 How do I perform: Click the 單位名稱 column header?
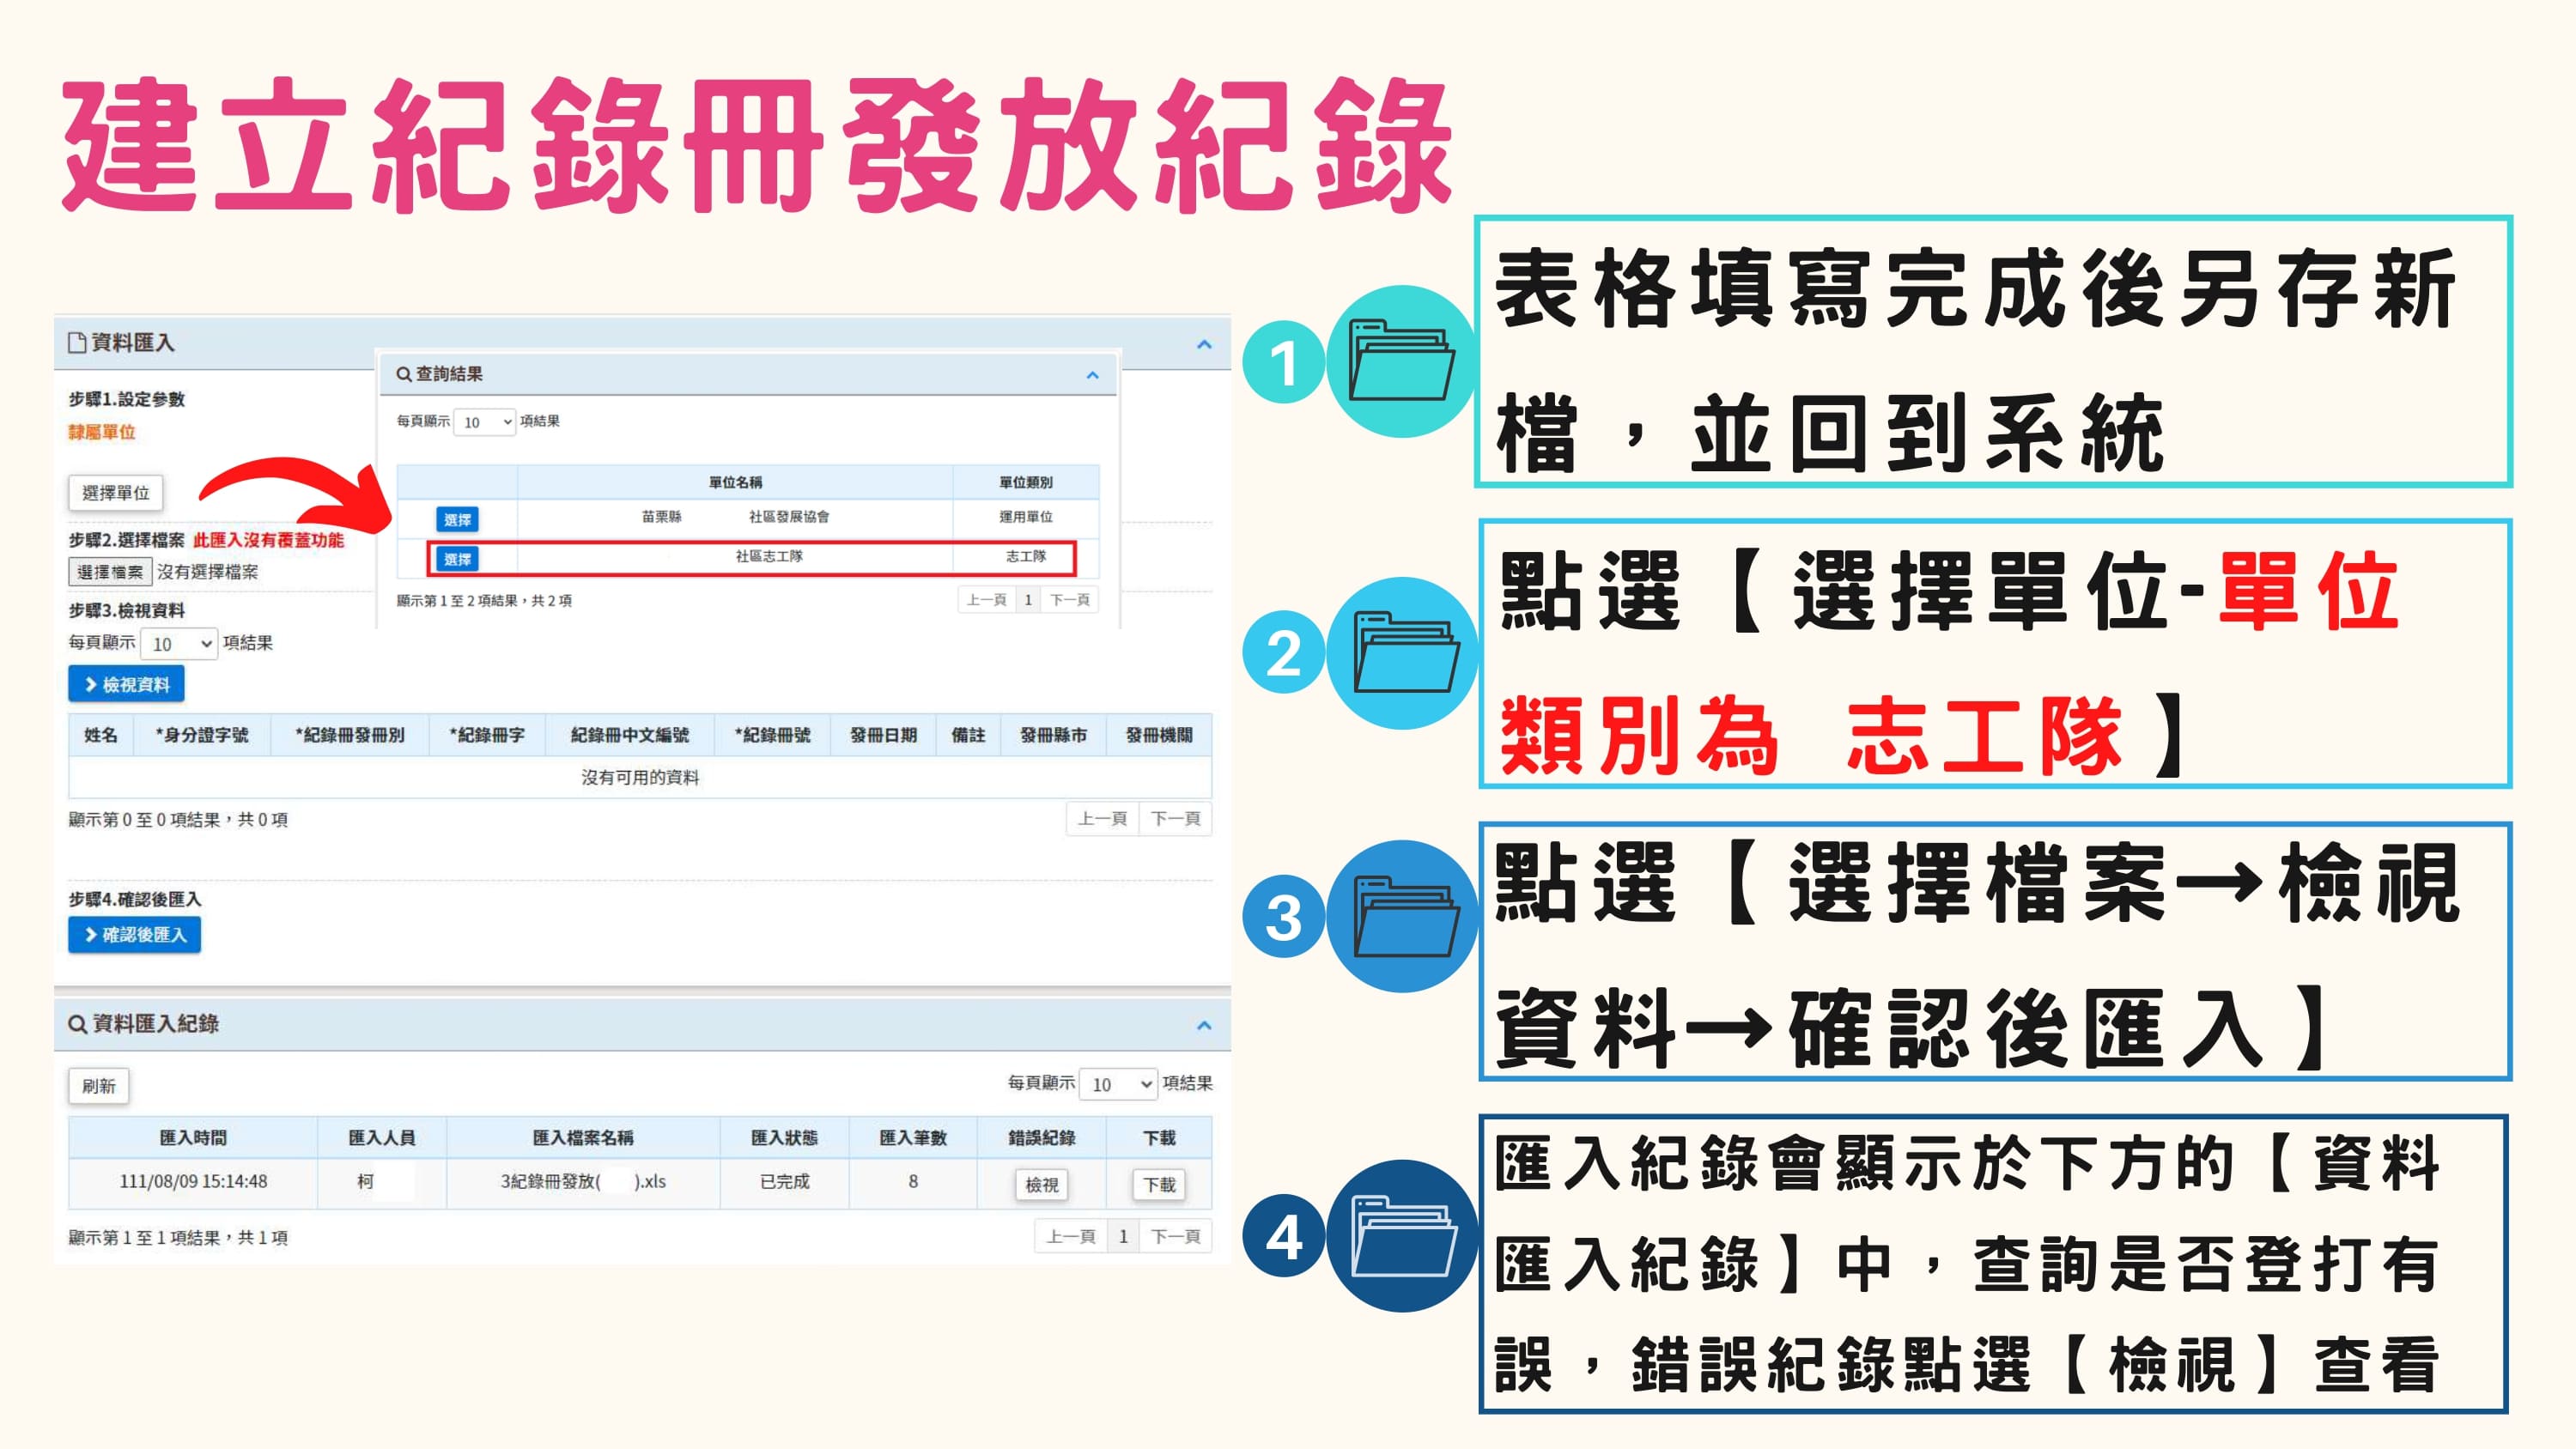pos(735,482)
